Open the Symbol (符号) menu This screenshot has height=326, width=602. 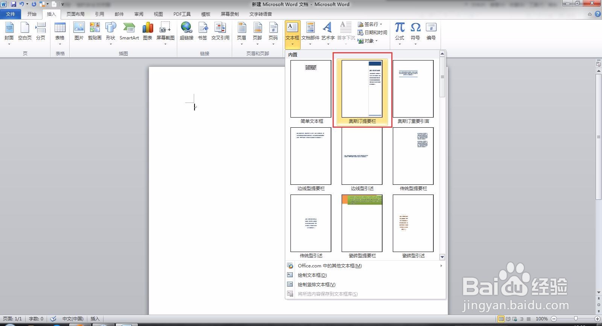pos(415,33)
